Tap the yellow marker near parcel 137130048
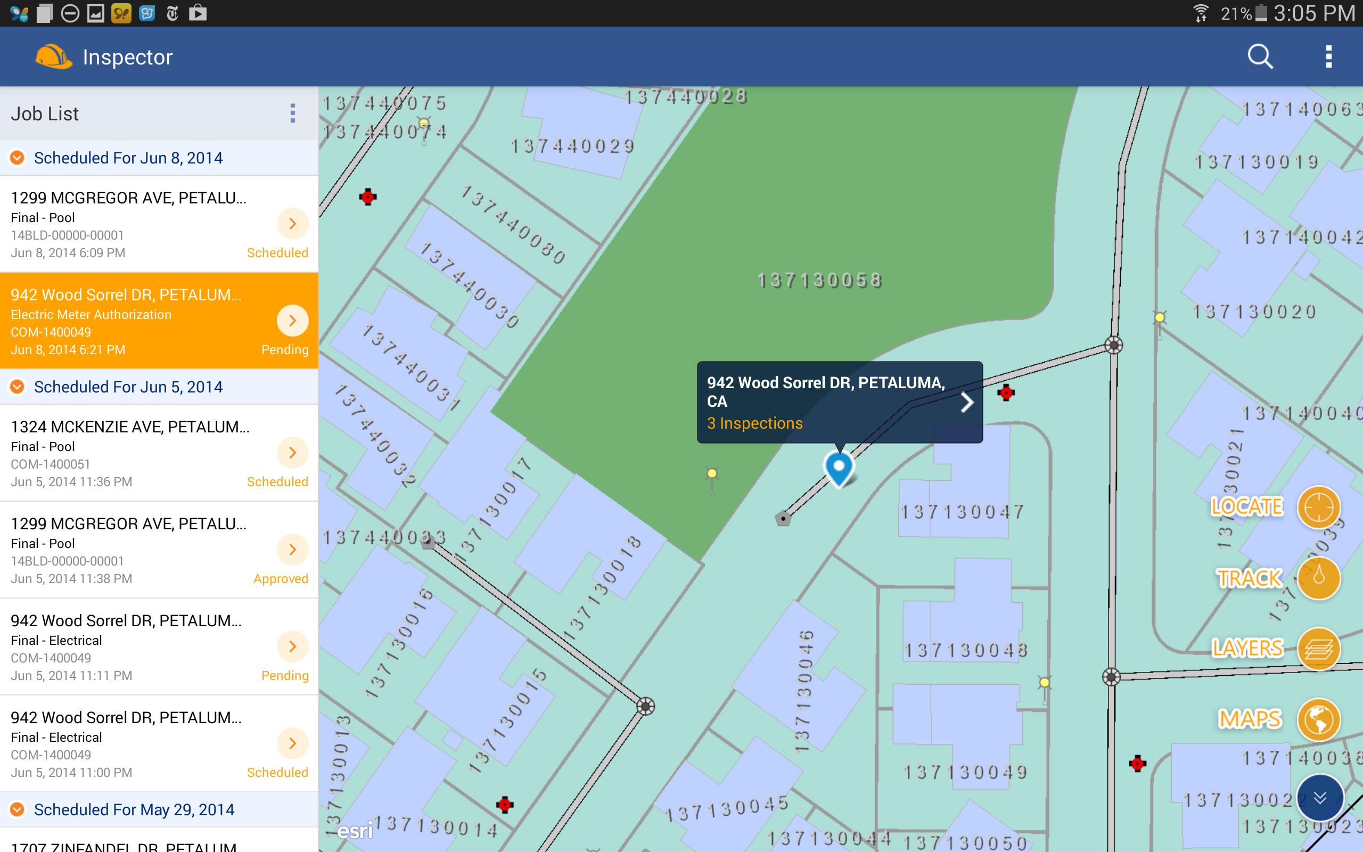Image resolution: width=1363 pixels, height=852 pixels. point(1044,683)
